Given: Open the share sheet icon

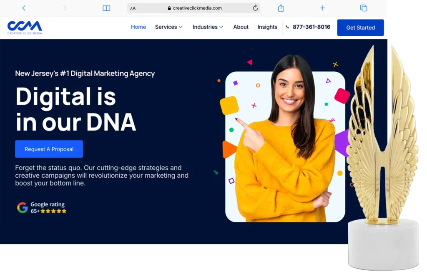Looking at the screenshot, I should [x=281, y=8].
